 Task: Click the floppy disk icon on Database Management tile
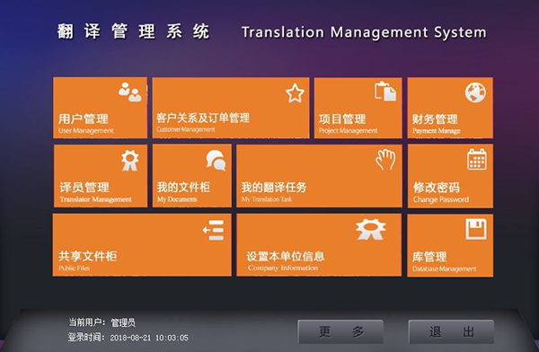click(x=476, y=229)
